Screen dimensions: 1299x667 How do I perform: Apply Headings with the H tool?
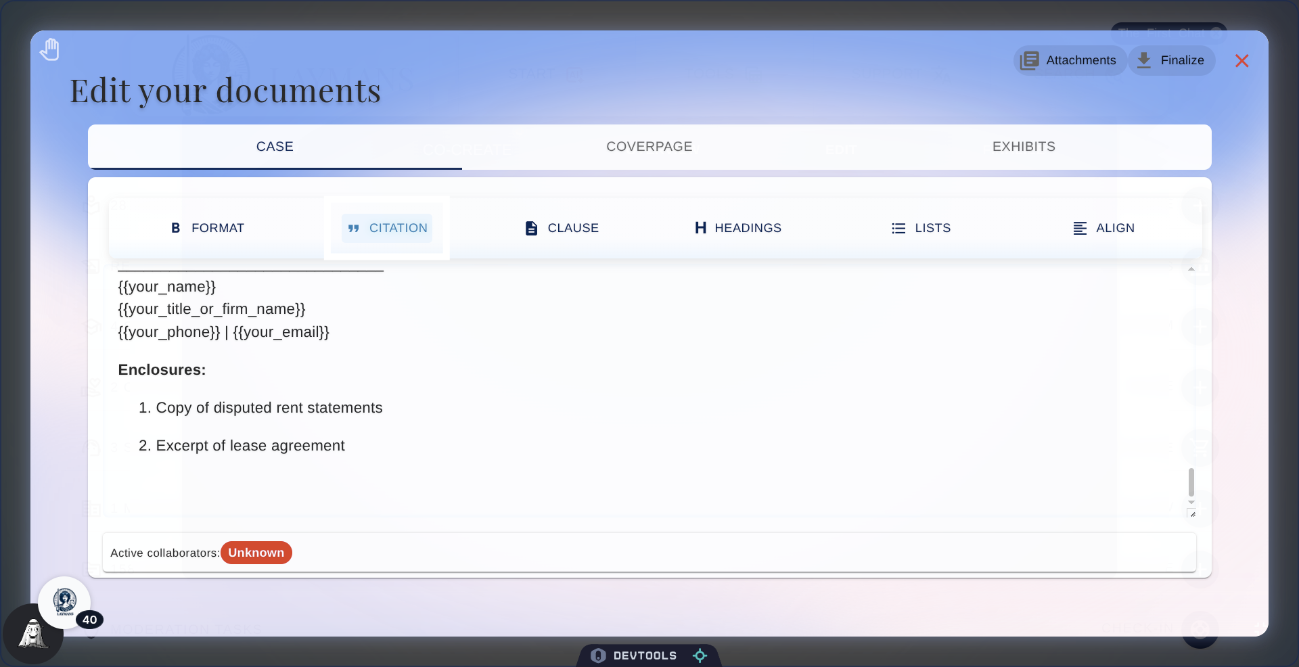pos(737,228)
